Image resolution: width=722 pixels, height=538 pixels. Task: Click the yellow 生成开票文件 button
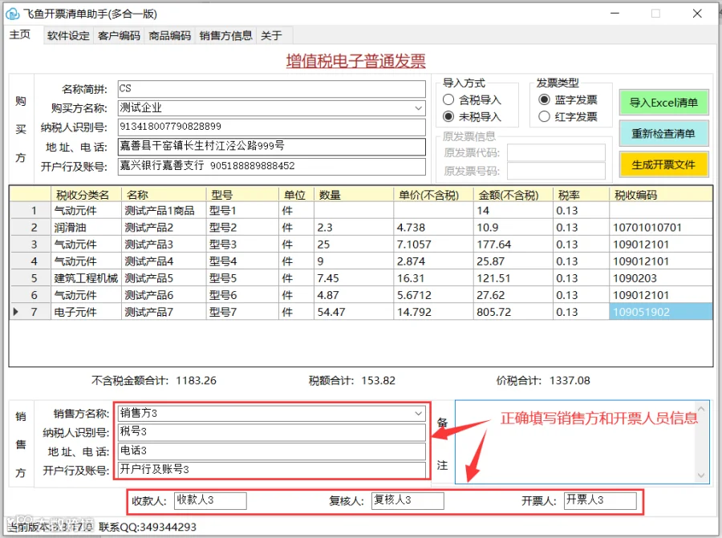[x=663, y=164]
